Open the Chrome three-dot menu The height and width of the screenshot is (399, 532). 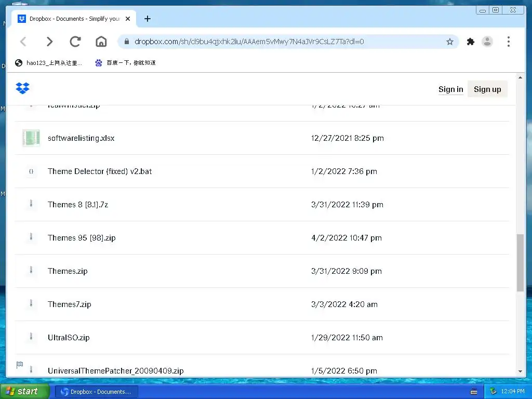[508, 42]
